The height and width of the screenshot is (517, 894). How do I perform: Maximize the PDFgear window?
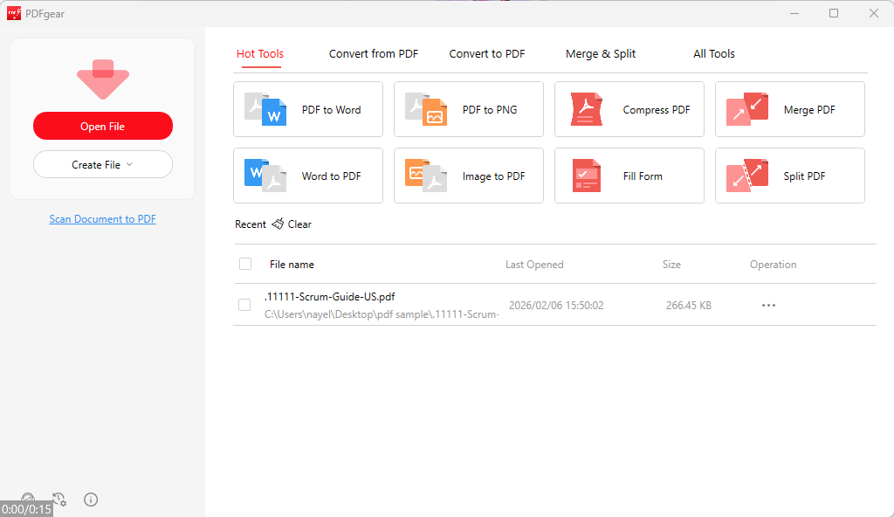pos(834,13)
